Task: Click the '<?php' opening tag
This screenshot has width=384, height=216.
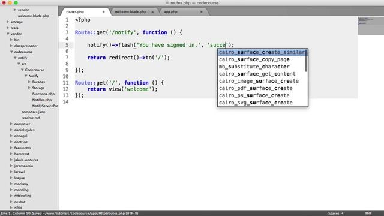Action: coord(83,20)
